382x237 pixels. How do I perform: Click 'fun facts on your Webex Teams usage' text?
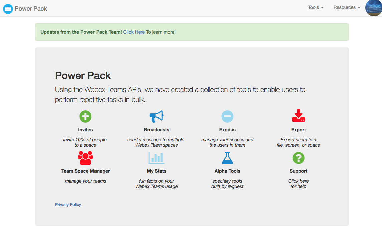click(156, 184)
